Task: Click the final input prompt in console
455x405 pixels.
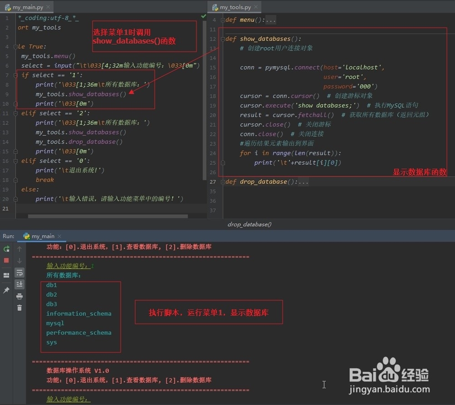Action: [x=69, y=399]
